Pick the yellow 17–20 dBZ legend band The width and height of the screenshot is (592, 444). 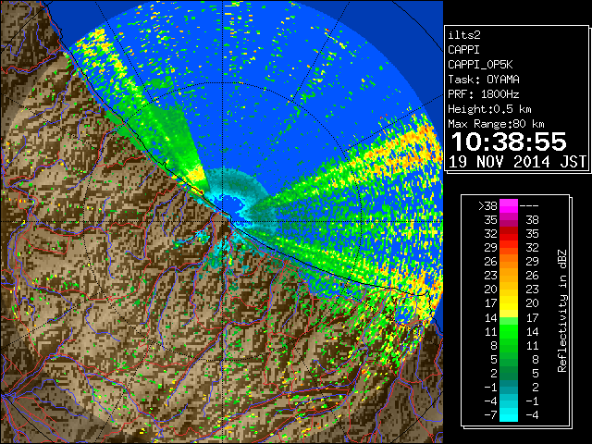click(x=509, y=303)
